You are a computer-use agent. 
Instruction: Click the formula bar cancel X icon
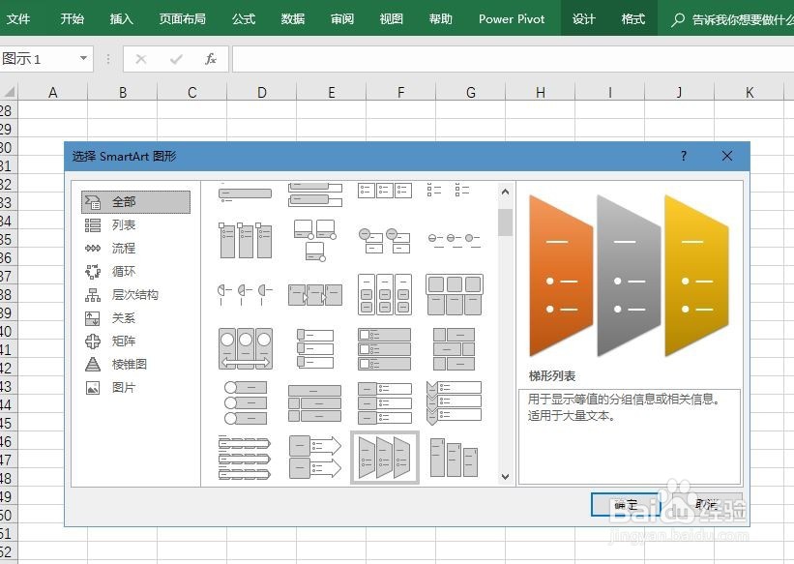tap(141, 59)
